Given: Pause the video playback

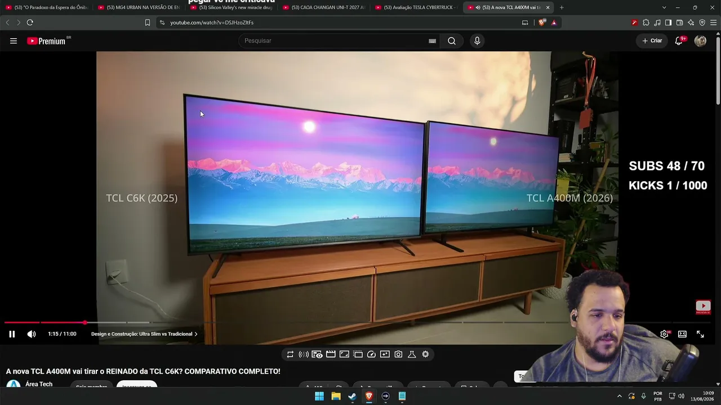Looking at the screenshot, I should coord(12,334).
